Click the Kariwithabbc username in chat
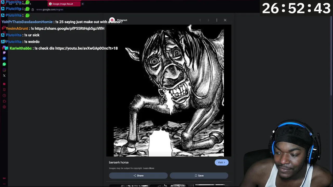Image resolution: width=333 pixels, height=187 pixels. (21, 48)
